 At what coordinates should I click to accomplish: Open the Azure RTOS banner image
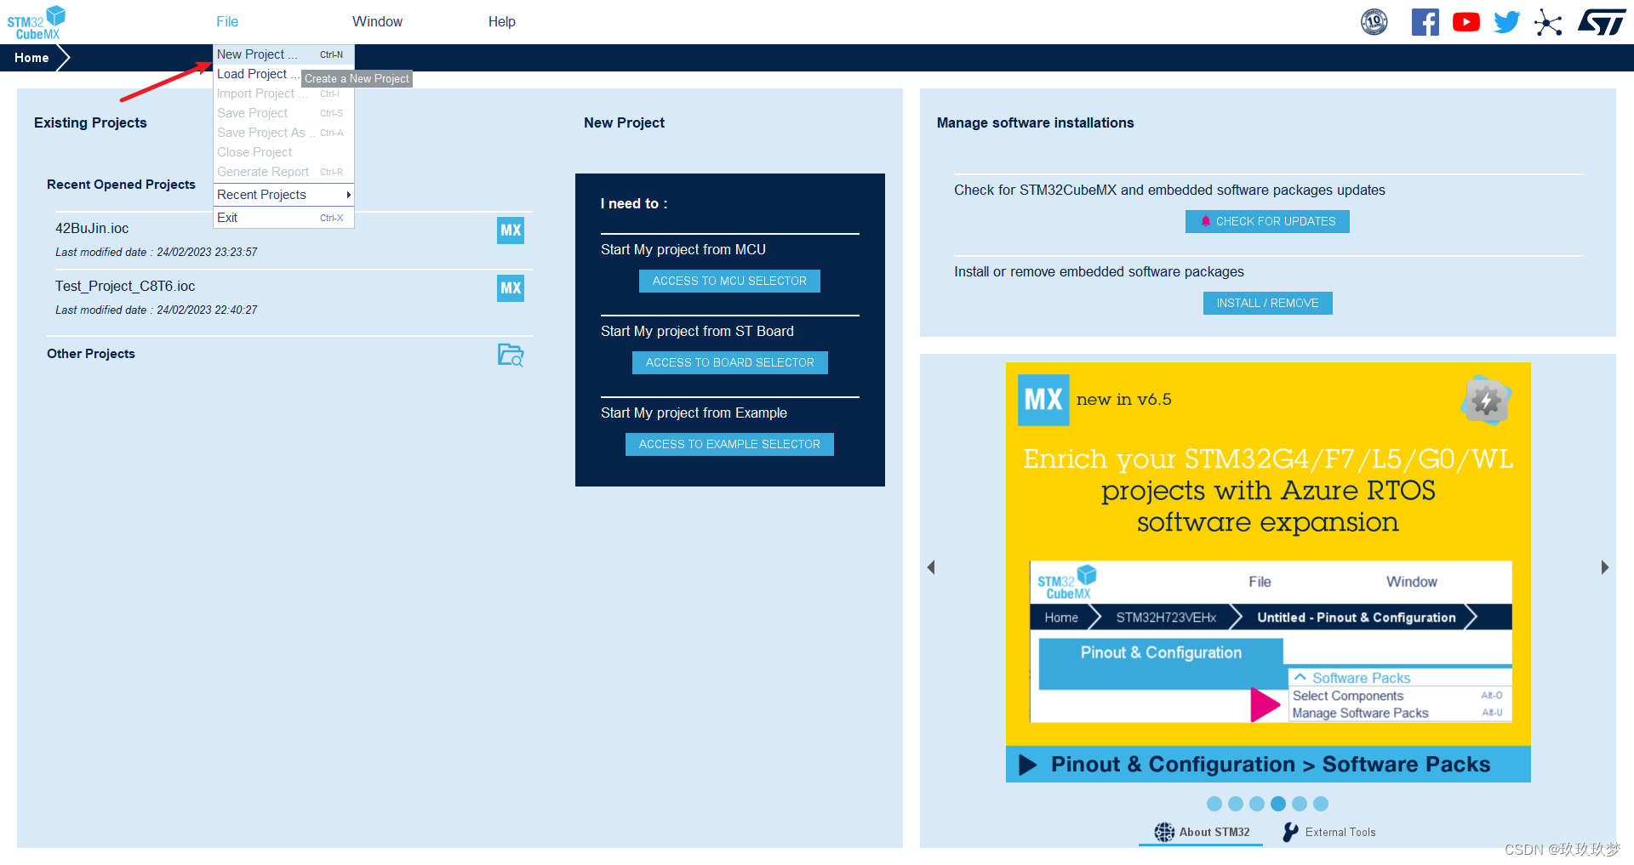(x=1268, y=572)
